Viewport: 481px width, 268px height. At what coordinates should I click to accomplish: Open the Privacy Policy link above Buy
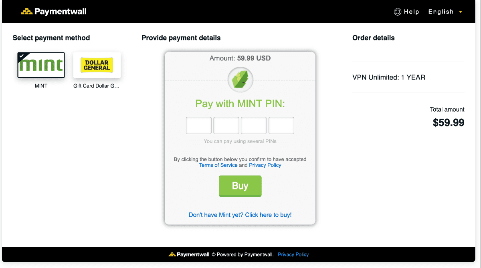265,165
